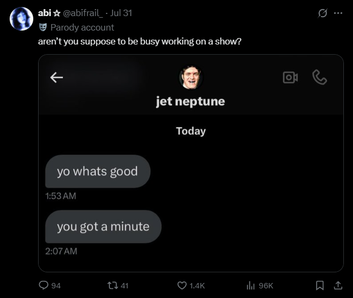Click the Parody account label
This screenshot has height=298, width=353.
point(82,27)
